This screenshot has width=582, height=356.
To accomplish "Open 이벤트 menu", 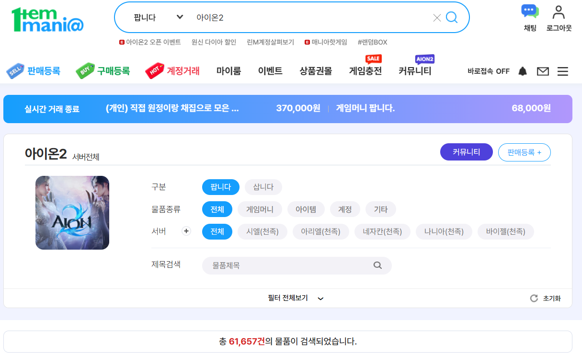I will pyautogui.click(x=270, y=71).
